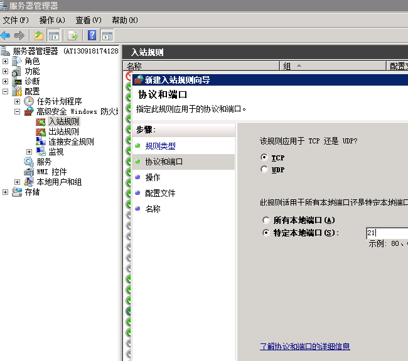Click the Up one level folder icon
408x361 pixels.
39,35
